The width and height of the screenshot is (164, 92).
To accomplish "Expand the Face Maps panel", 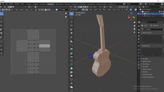I will [146, 64].
